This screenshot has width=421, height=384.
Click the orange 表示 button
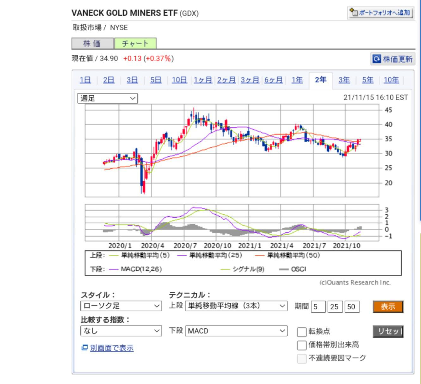[x=388, y=307]
